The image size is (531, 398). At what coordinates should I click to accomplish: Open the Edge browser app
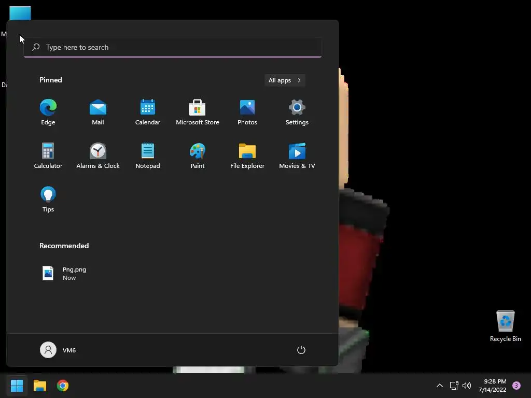(x=48, y=112)
